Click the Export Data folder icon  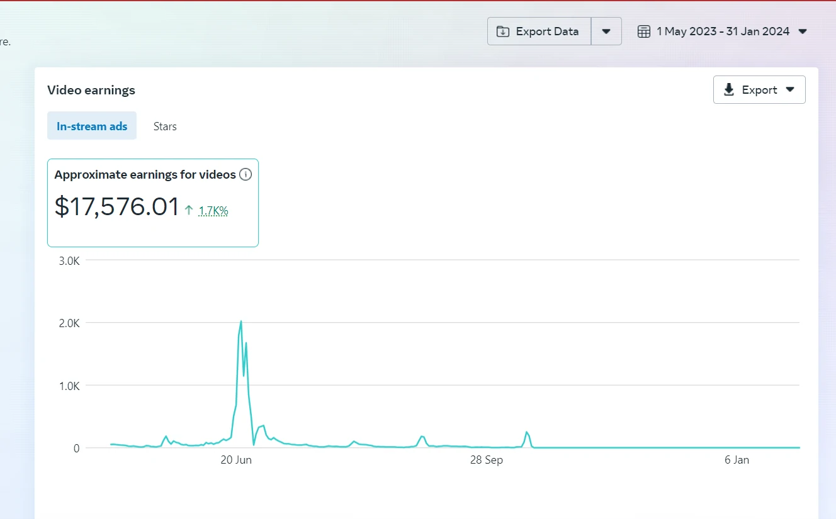click(503, 31)
